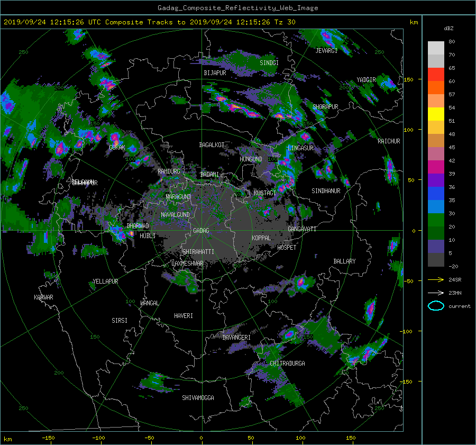Select the 42 dBZ magenta swatch
476x445 pixels.
pyautogui.click(x=436, y=167)
